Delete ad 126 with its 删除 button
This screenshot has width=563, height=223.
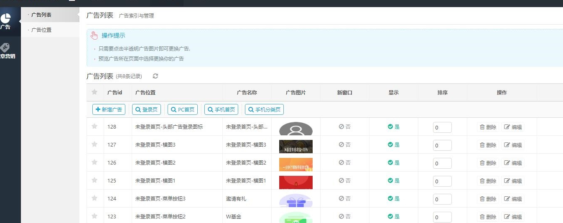pos(488,163)
